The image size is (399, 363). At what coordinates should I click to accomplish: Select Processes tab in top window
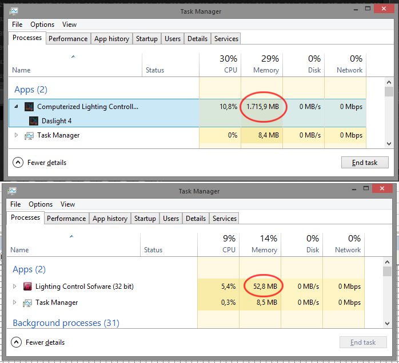coord(27,38)
